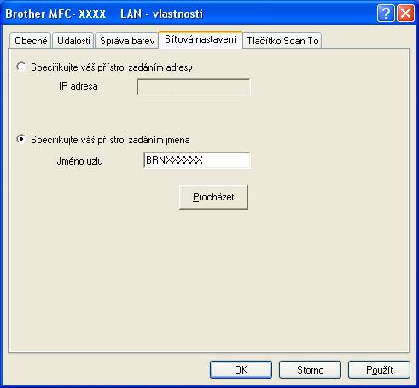This screenshot has height=388, width=419.
Task: Click the "IP adresa" label
Action: tap(79, 86)
